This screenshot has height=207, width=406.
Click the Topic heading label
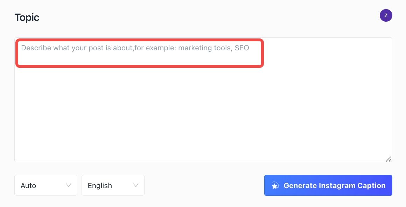pos(27,17)
